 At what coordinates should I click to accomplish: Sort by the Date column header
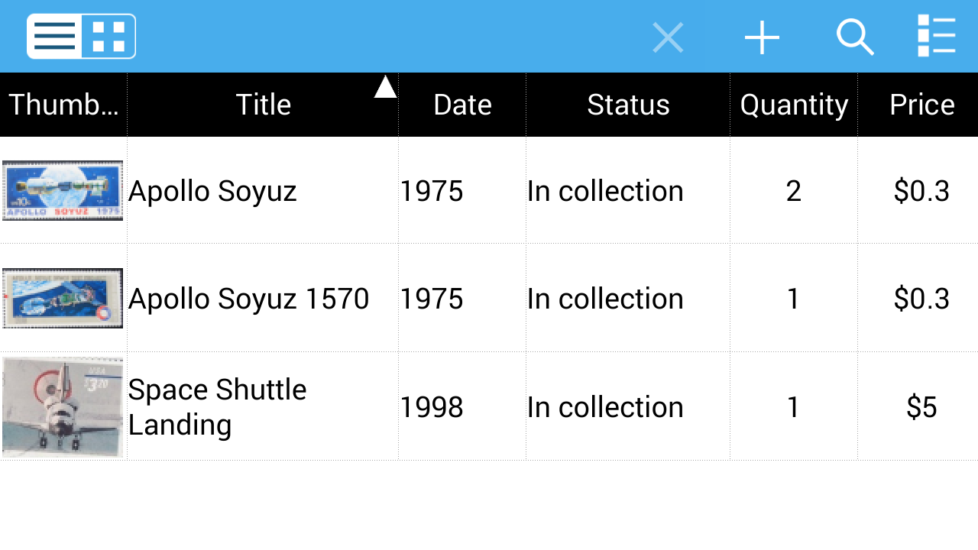click(x=462, y=105)
